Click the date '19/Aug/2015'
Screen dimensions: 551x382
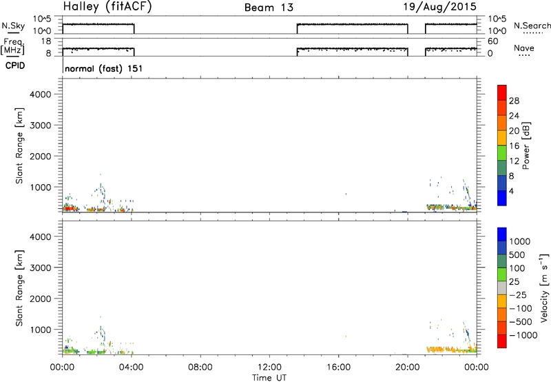pyautogui.click(x=439, y=7)
